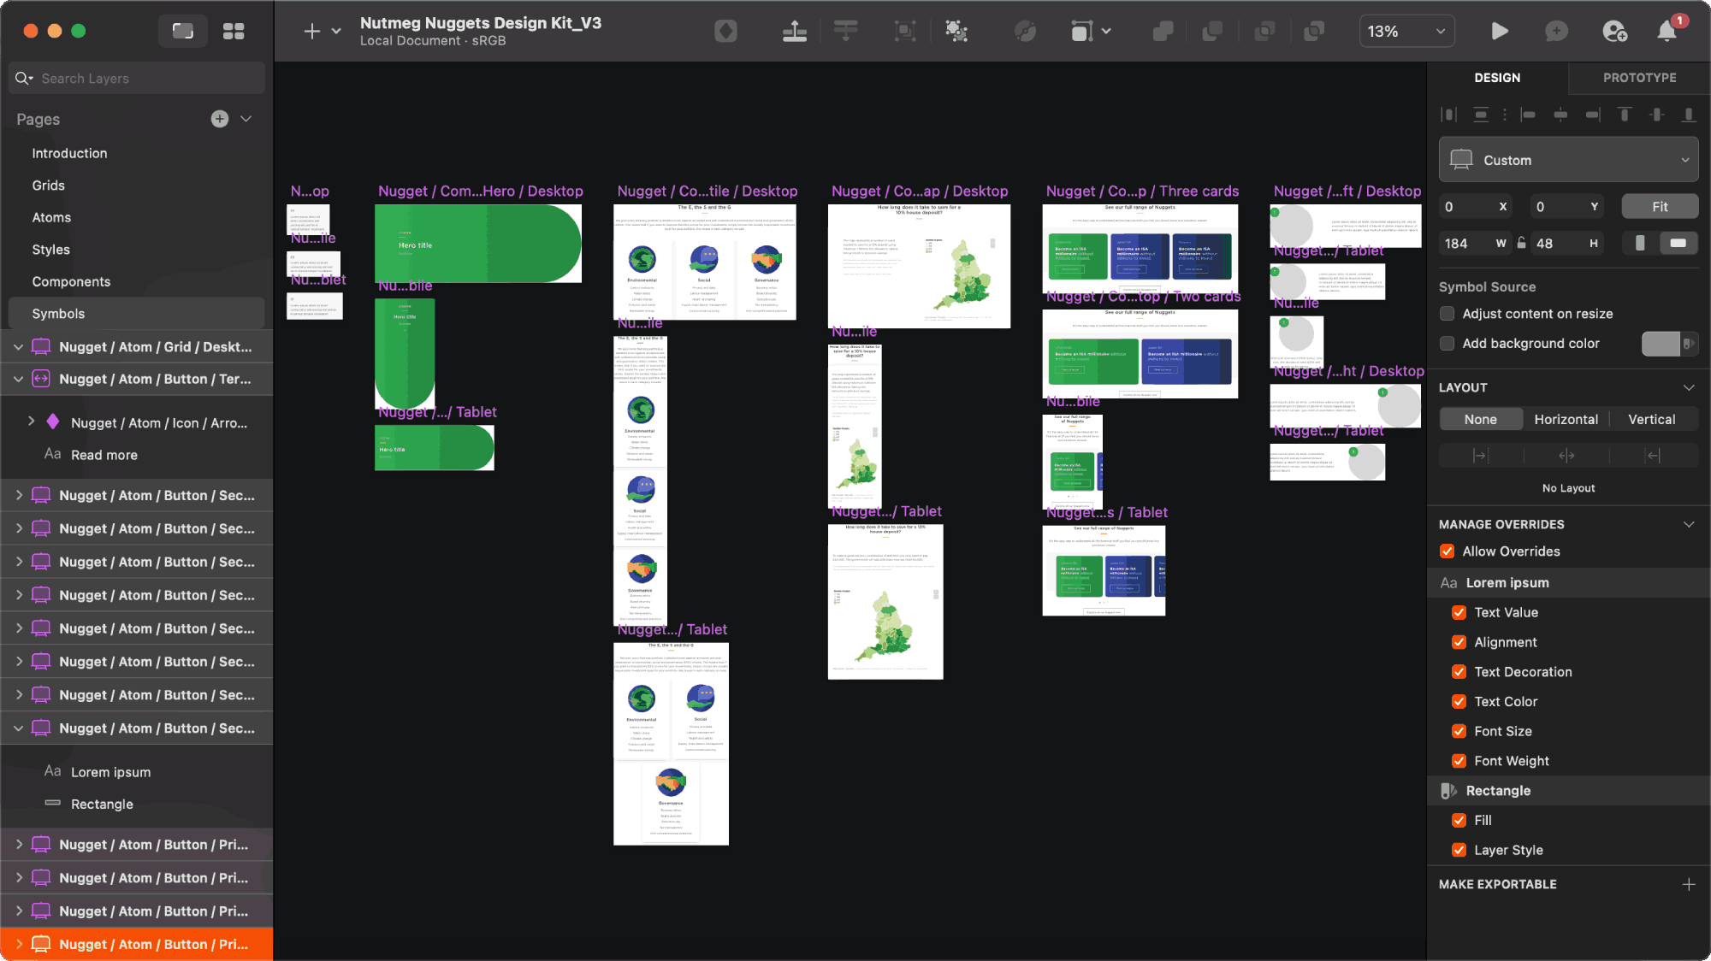Open notifications bell with red badge

1667,32
